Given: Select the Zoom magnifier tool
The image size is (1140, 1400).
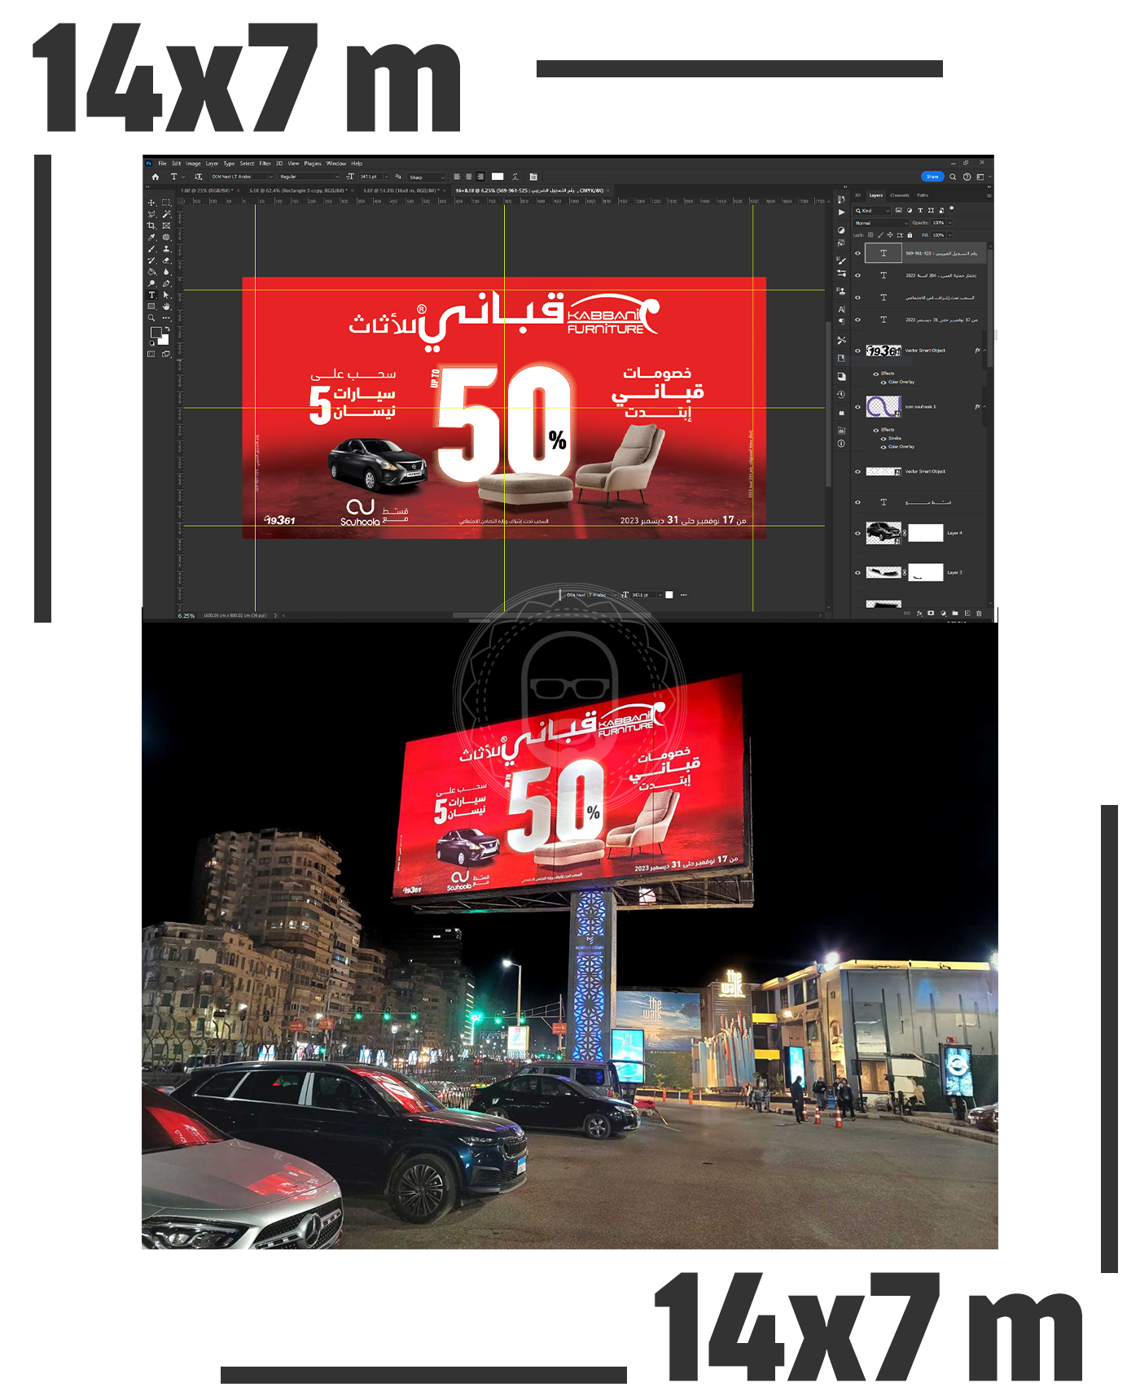Looking at the screenshot, I should click(x=151, y=317).
